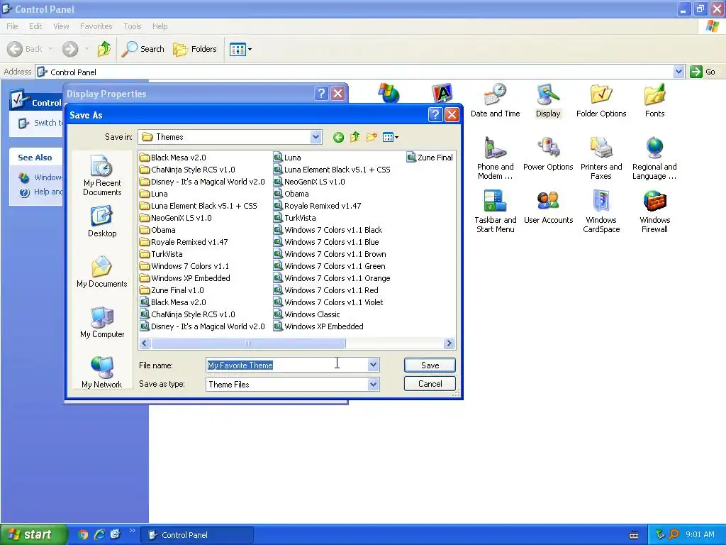Click the system tray clock
The image size is (726, 545).
pos(700,534)
